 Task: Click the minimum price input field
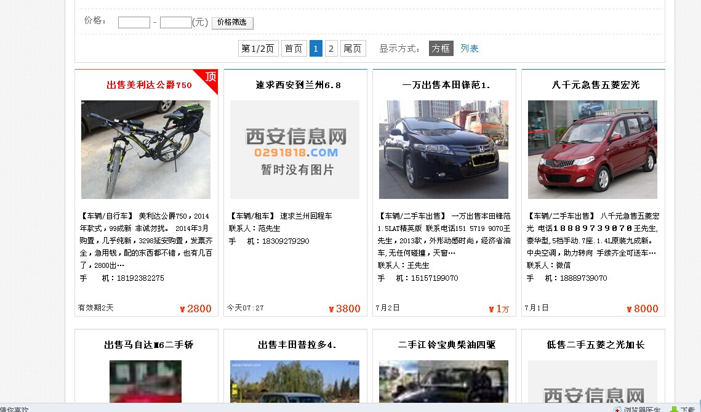[x=134, y=23]
